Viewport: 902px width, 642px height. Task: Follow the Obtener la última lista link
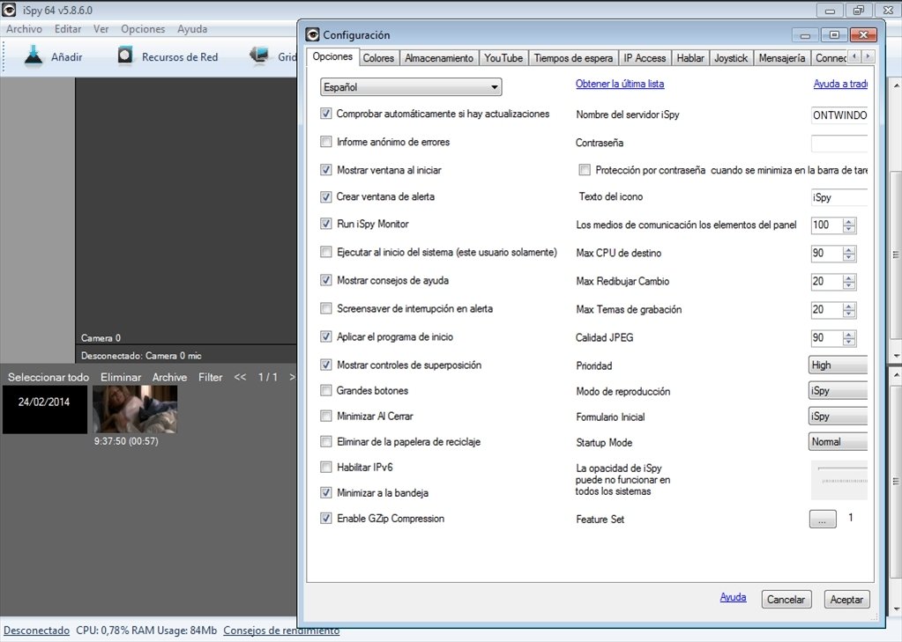coord(620,84)
